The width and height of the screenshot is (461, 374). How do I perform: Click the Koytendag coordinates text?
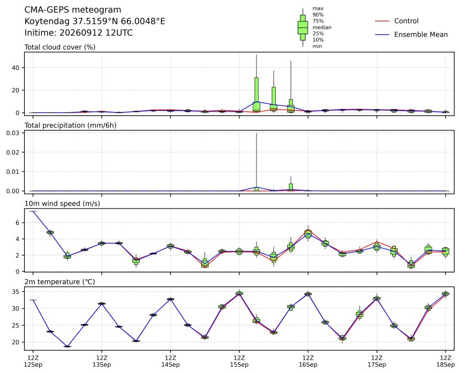click(x=95, y=22)
